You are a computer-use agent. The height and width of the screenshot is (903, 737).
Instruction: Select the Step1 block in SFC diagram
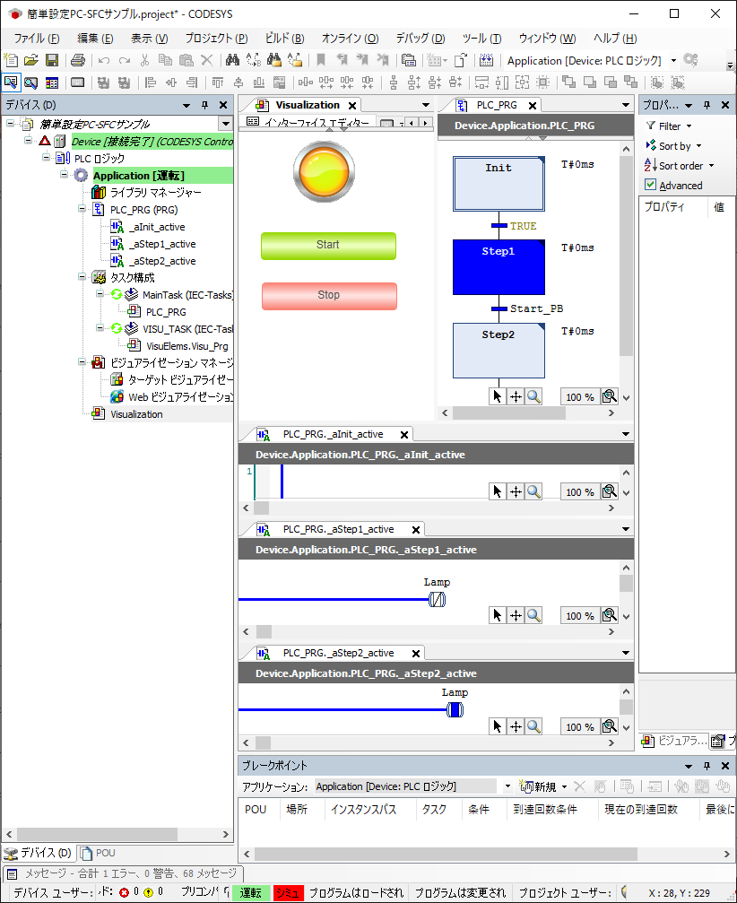499,266
